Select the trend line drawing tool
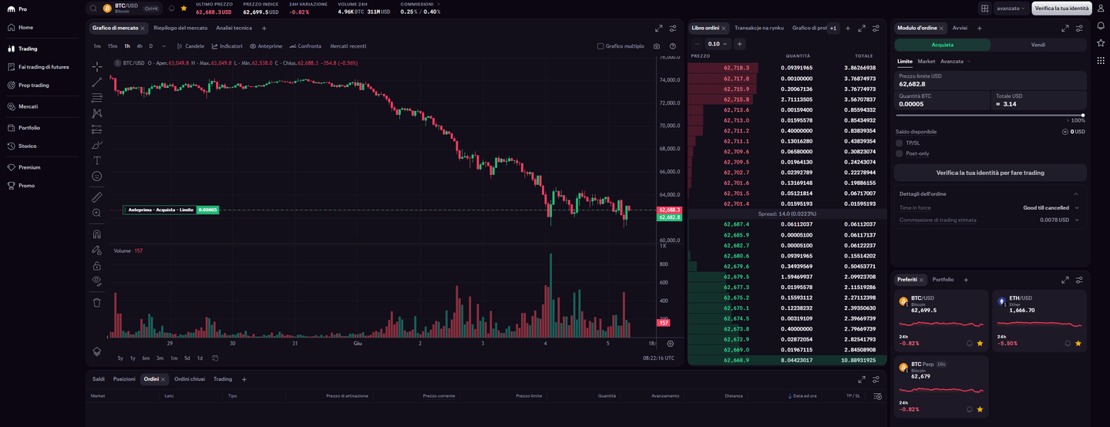Viewport: 1110px width, 427px height. (96, 82)
